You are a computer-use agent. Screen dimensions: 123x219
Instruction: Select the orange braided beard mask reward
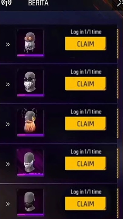(x=30, y=122)
